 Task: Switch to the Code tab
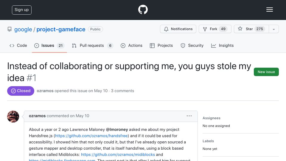click(18, 45)
